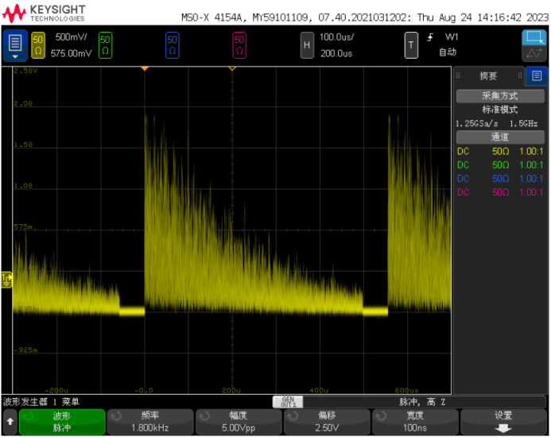Open the sidebar list icon beside 摘要
Screen dimensions: 551x437
(x=536, y=76)
